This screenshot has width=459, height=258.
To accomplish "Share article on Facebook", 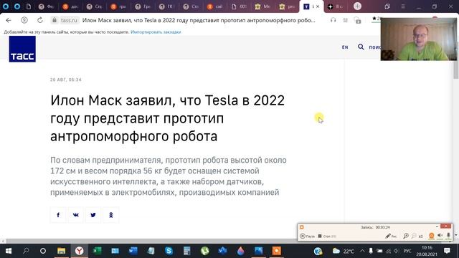I will [x=58, y=215].
